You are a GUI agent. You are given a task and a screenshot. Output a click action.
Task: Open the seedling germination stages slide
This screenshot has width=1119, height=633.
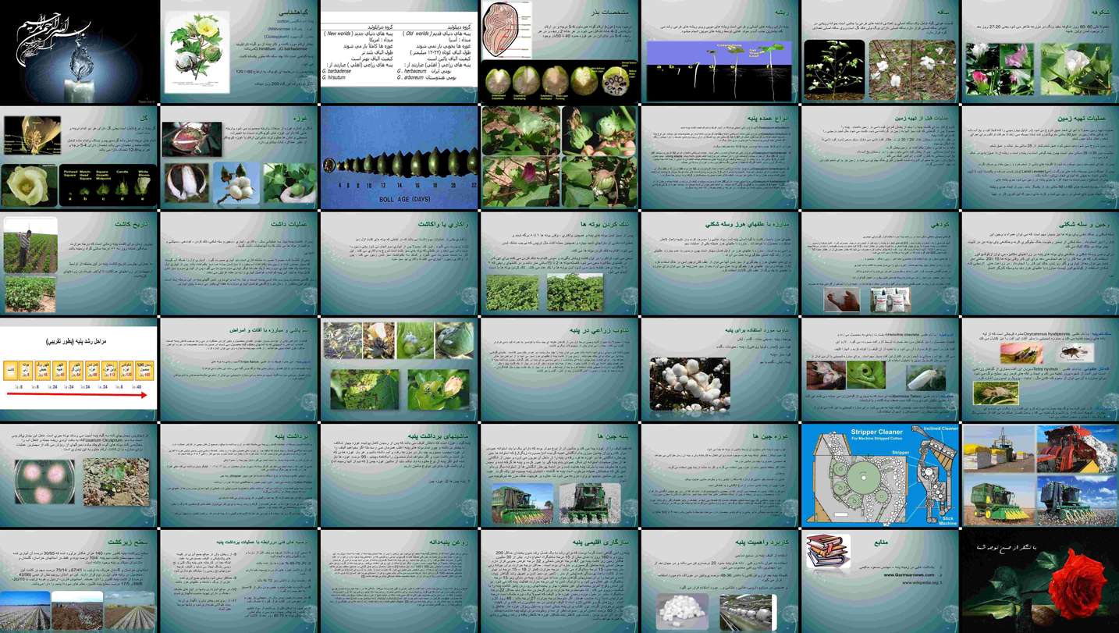point(719,53)
